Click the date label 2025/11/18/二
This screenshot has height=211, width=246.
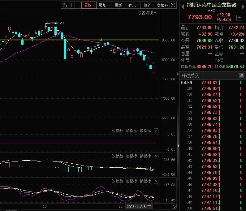pyautogui.click(x=139, y=207)
